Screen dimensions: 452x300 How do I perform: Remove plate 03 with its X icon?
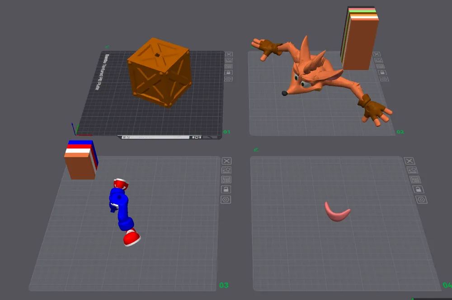pos(226,161)
